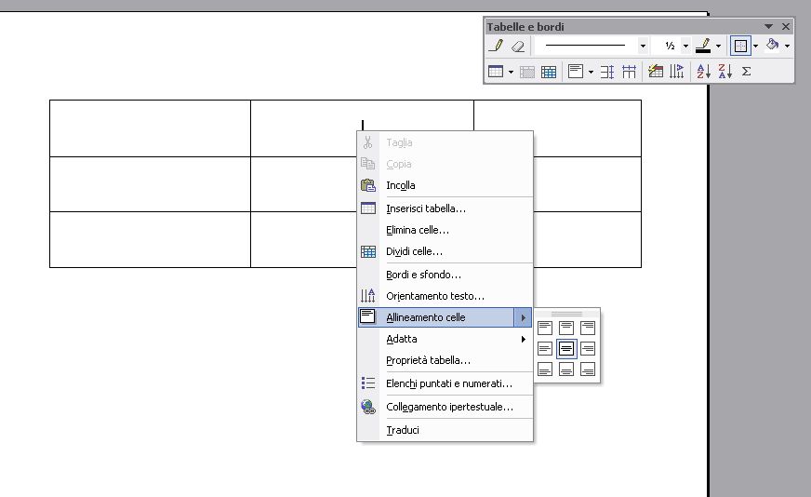811x497 pixels.
Task: Open the border color dropdown arrow
Action: click(718, 47)
